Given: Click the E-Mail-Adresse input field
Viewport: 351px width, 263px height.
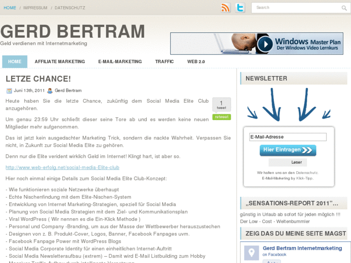Looking at the screenshot, I should click(x=288, y=137).
